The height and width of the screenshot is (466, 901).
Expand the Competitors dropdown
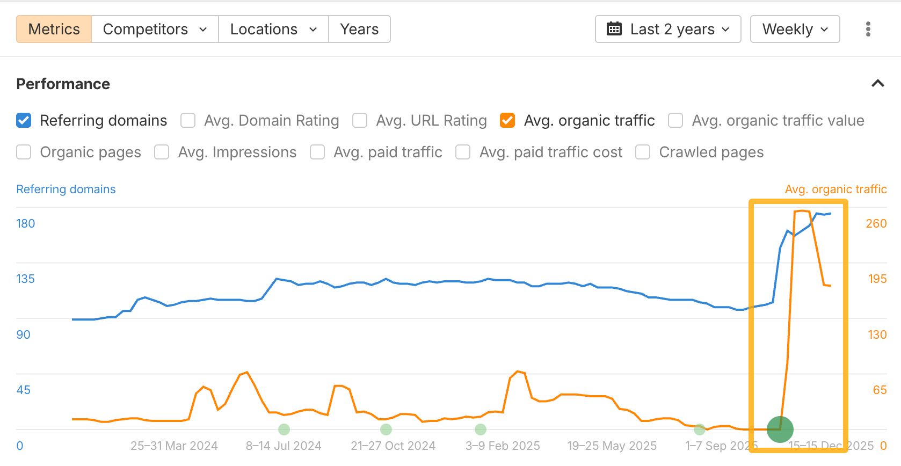click(155, 29)
